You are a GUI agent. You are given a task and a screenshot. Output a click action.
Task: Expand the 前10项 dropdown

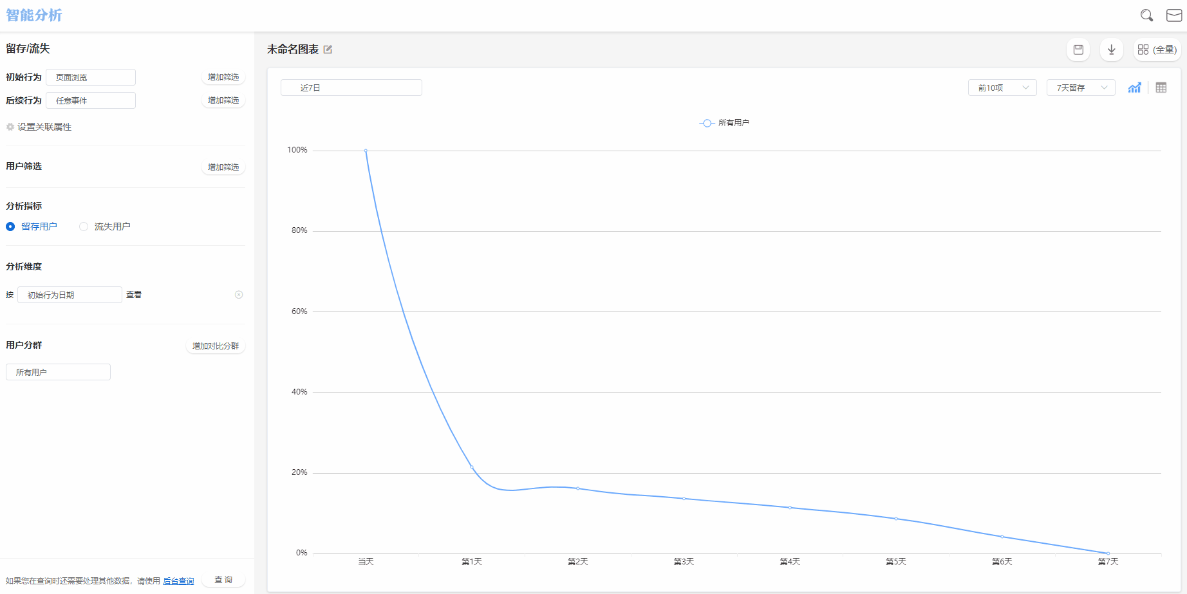[x=1002, y=88]
